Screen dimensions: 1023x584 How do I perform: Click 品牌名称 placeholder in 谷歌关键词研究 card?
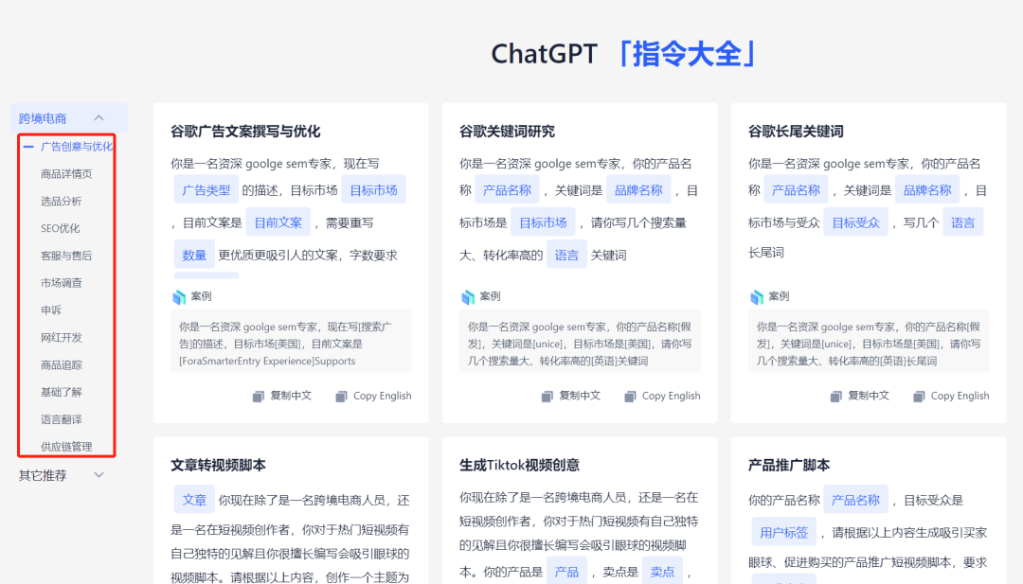[x=637, y=190]
